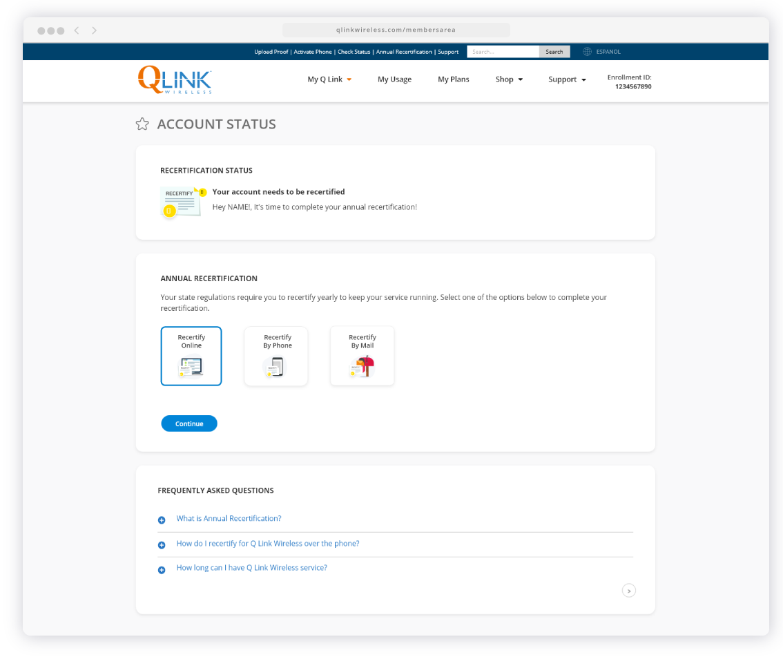Click the browser back arrow
The height and width of the screenshot is (657, 783).
pyautogui.click(x=77, y=30)
